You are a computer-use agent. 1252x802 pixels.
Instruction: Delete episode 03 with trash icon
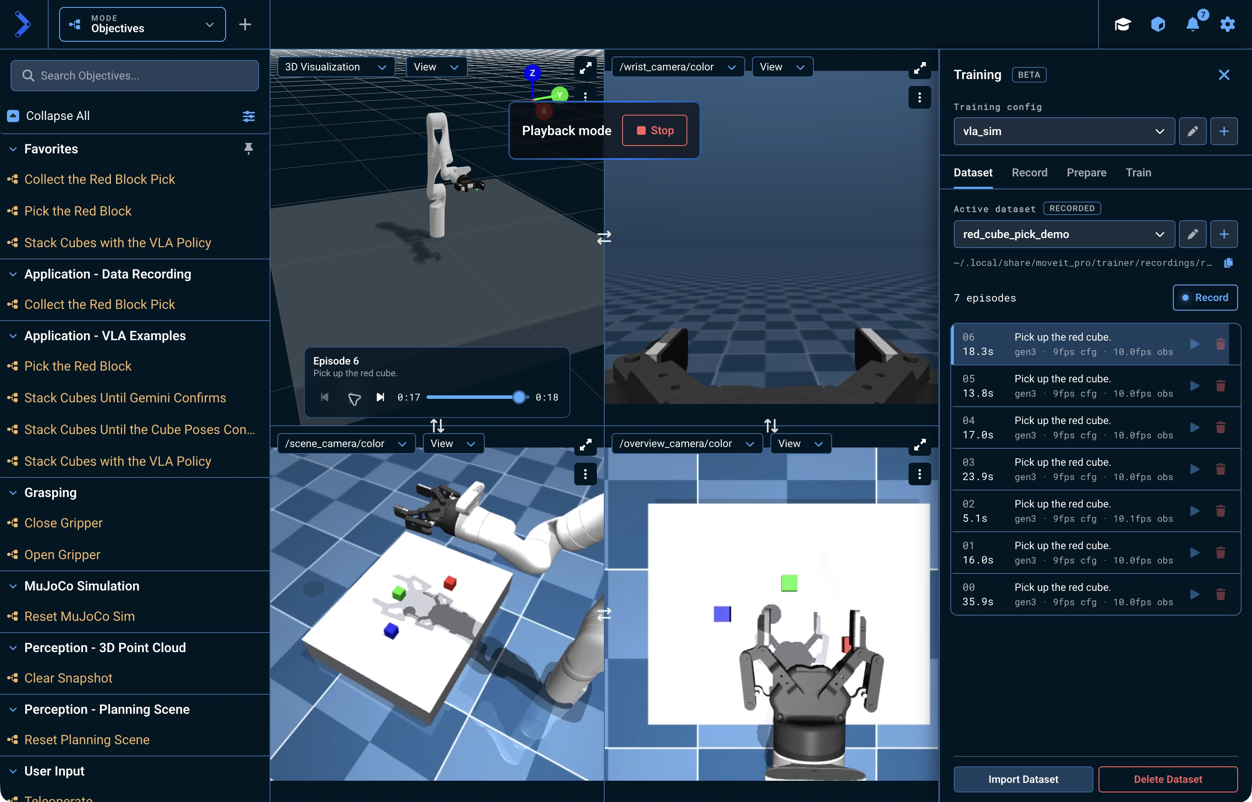[x=1220, y=469]
